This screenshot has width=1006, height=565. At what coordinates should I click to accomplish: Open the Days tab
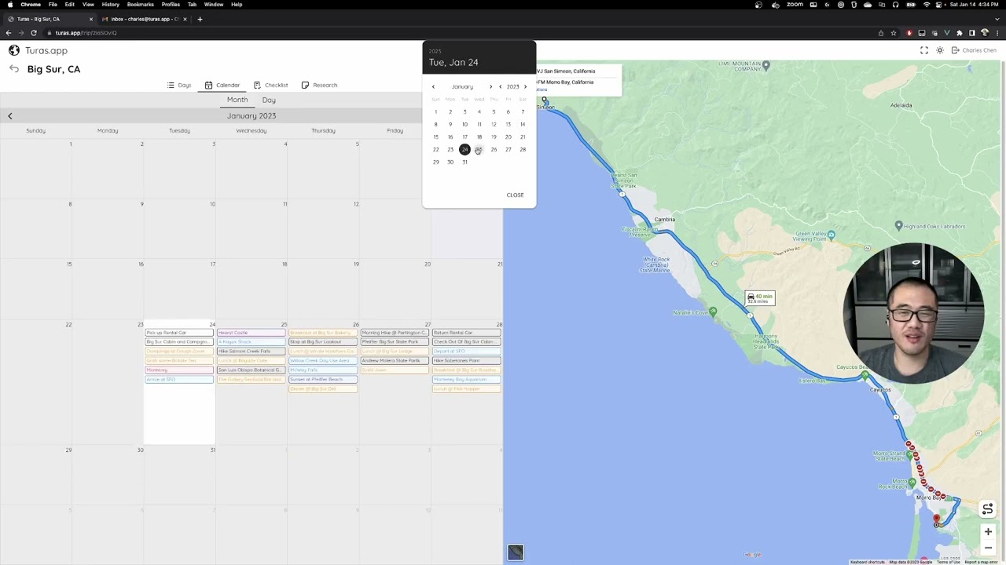(x=179, y=85)
